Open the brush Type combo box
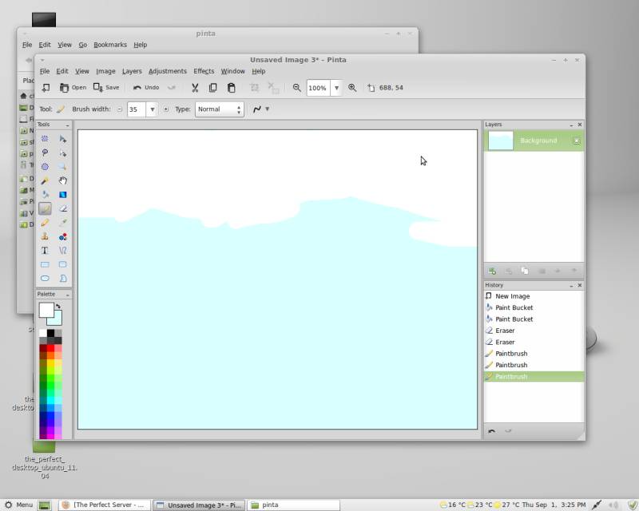This screenshot has width=639, height=511. coord(220,109)
